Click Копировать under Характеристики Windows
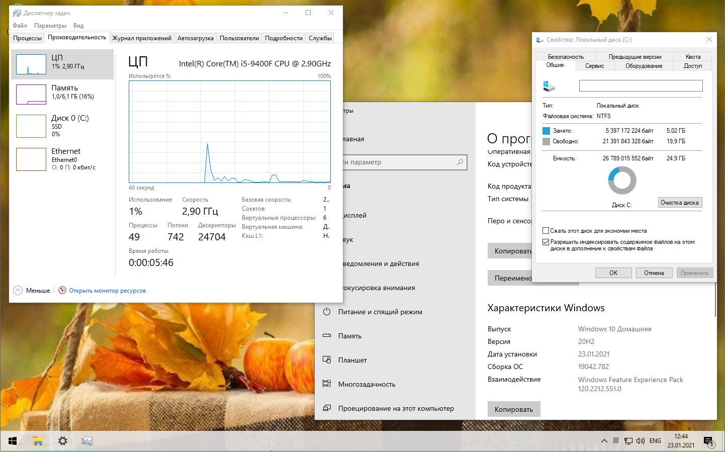 tap(514, 409)
